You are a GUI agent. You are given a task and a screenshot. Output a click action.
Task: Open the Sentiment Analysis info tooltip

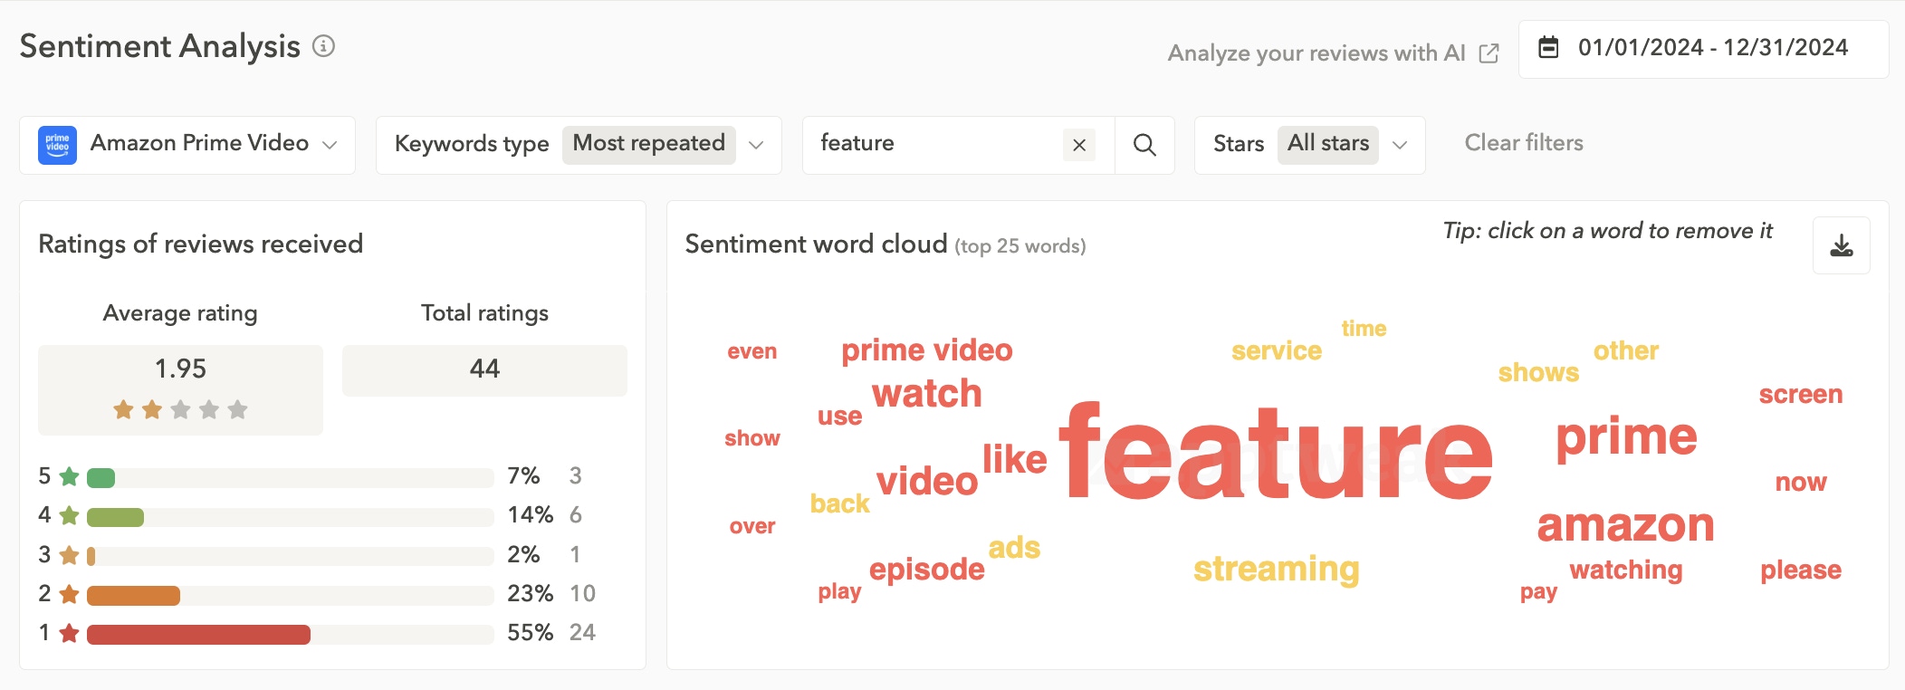[x=323, y=45]
